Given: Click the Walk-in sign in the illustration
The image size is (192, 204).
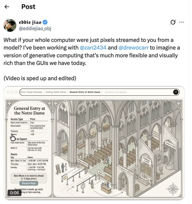Looking at the screenshot, I should (101, 173).
